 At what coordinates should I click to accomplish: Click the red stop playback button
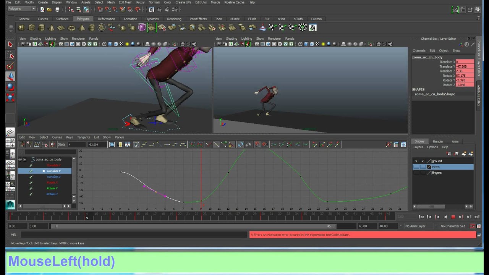(x=453, y=217)
